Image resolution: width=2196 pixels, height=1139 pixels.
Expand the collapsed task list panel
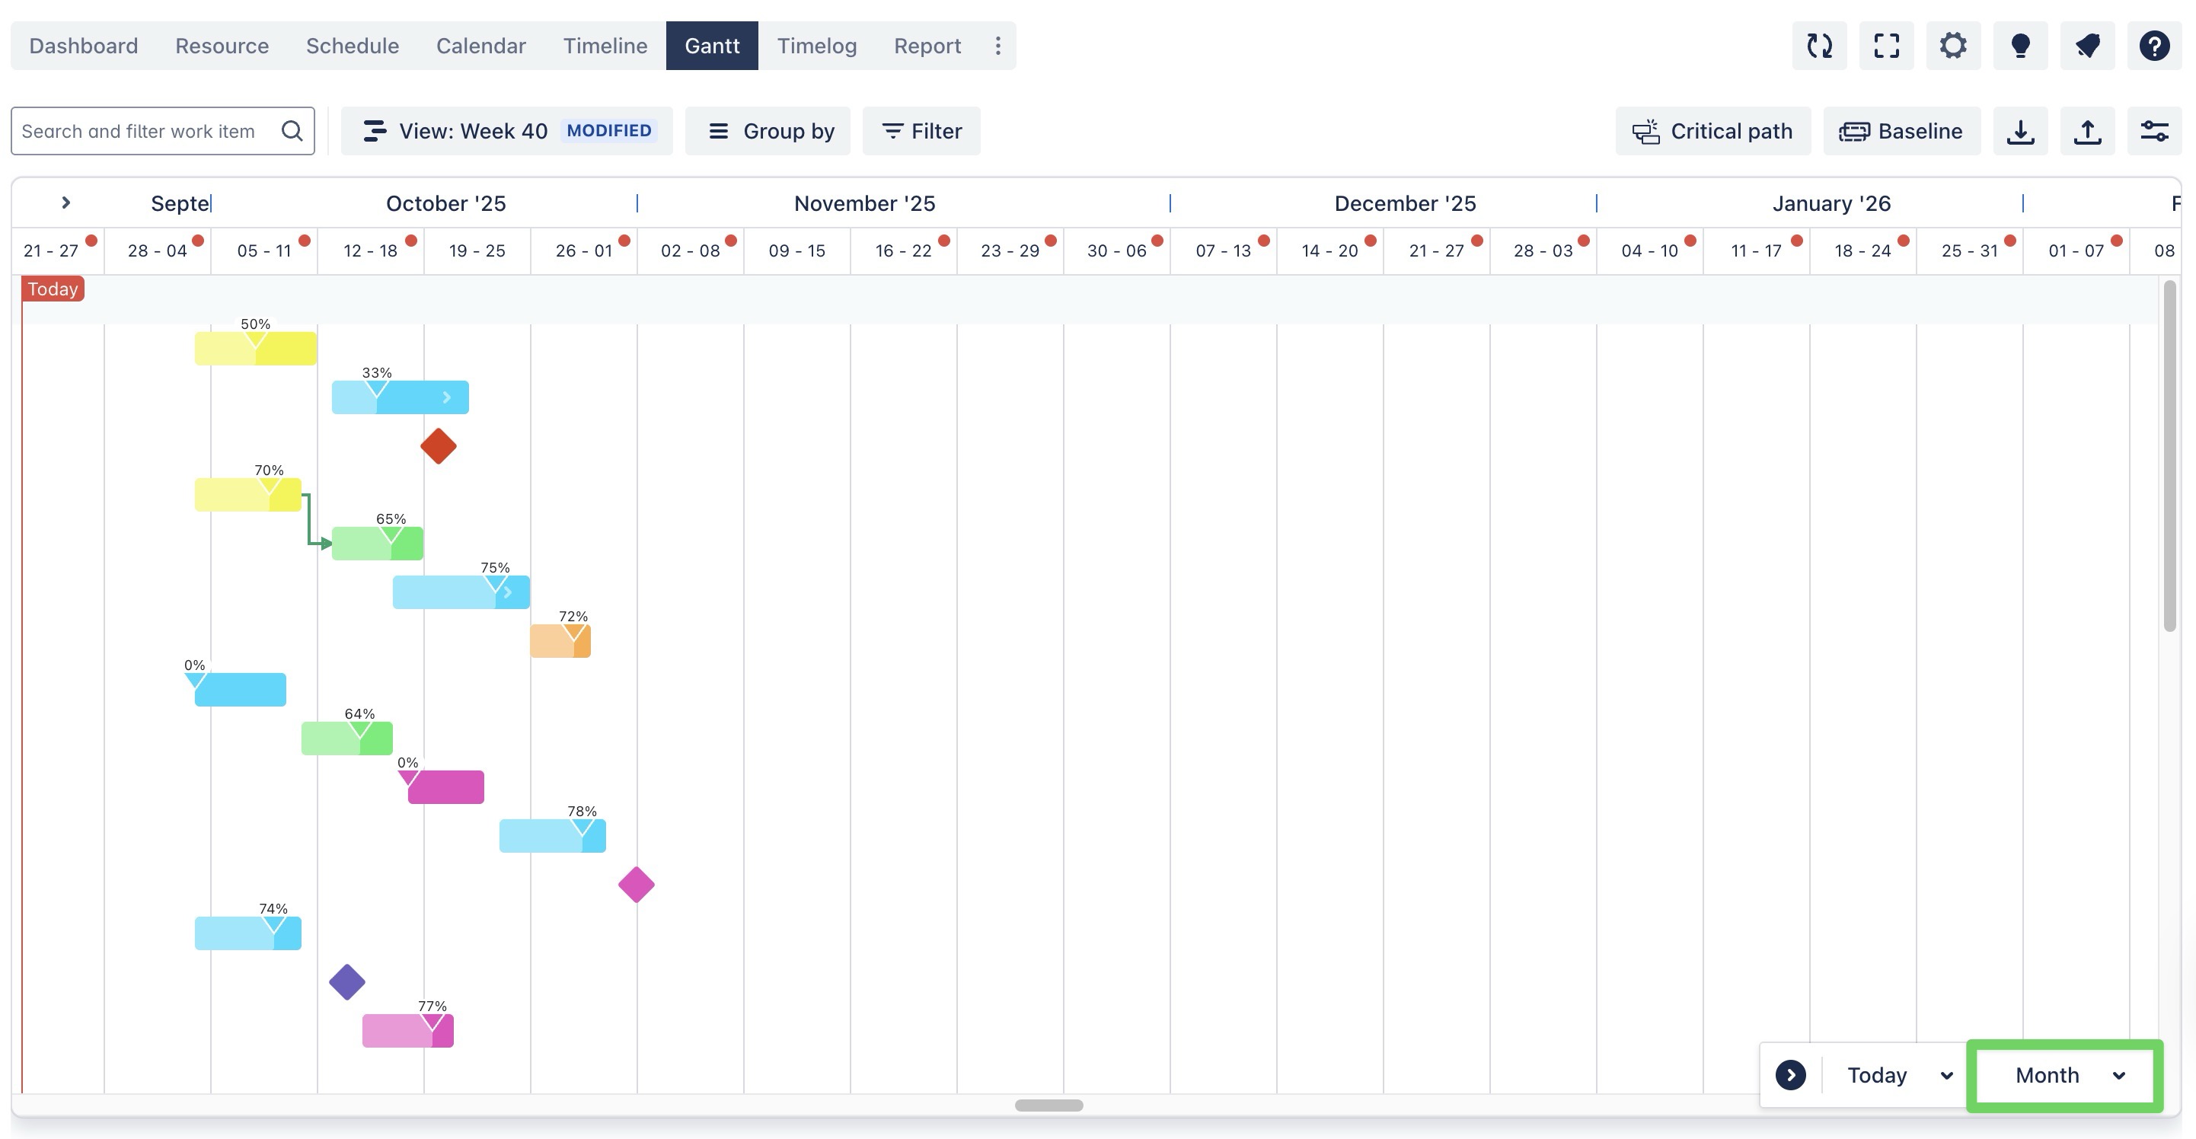(x=65, y=203)
